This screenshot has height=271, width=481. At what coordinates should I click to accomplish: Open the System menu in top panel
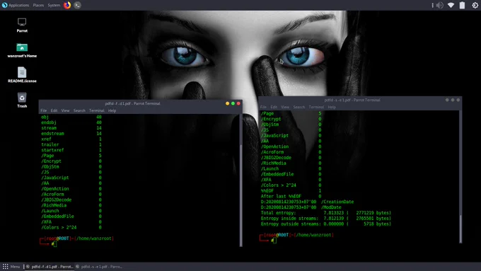pos(54,5)
